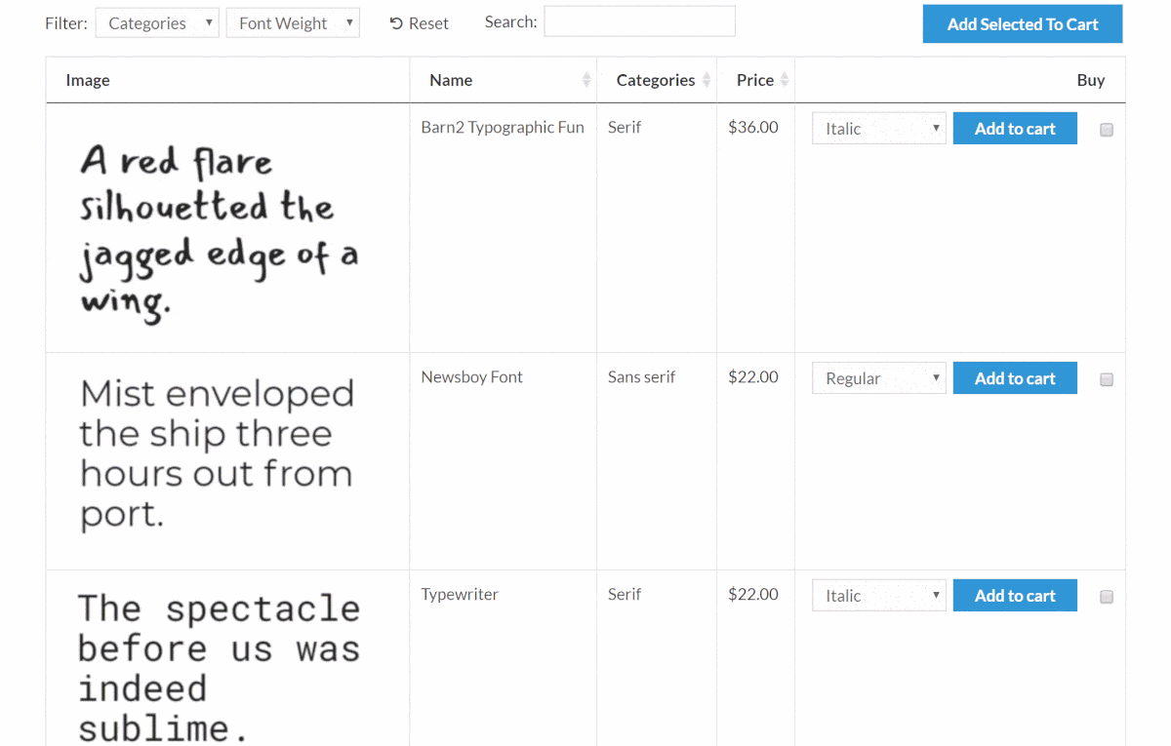The height and width of the screenshot is (746, 1171).
Task: Check the selection checkbox for Newsboy Font
Action: tap(1107, 379)
